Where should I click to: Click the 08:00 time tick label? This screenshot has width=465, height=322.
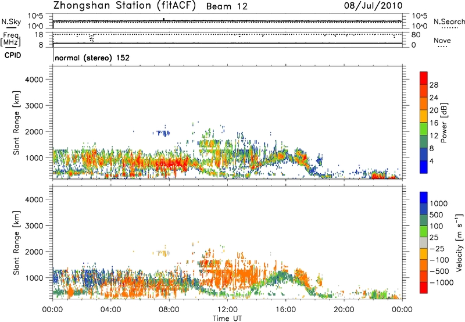(x=169, y=310)
